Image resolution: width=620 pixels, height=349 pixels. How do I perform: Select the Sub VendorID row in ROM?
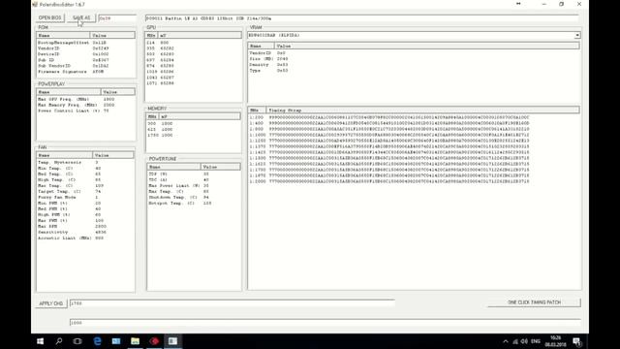tap(85, 66)
